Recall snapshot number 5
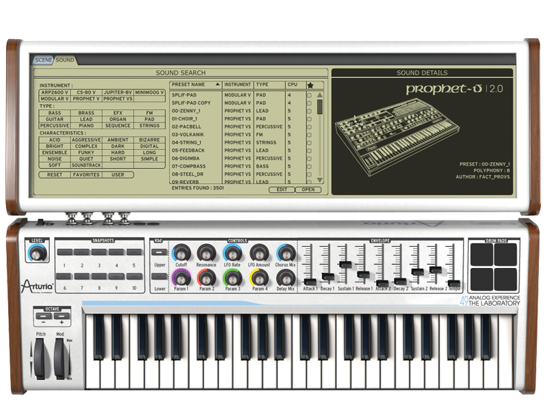The height and width of the screenshot is (400, 547). tap(134, 252)
